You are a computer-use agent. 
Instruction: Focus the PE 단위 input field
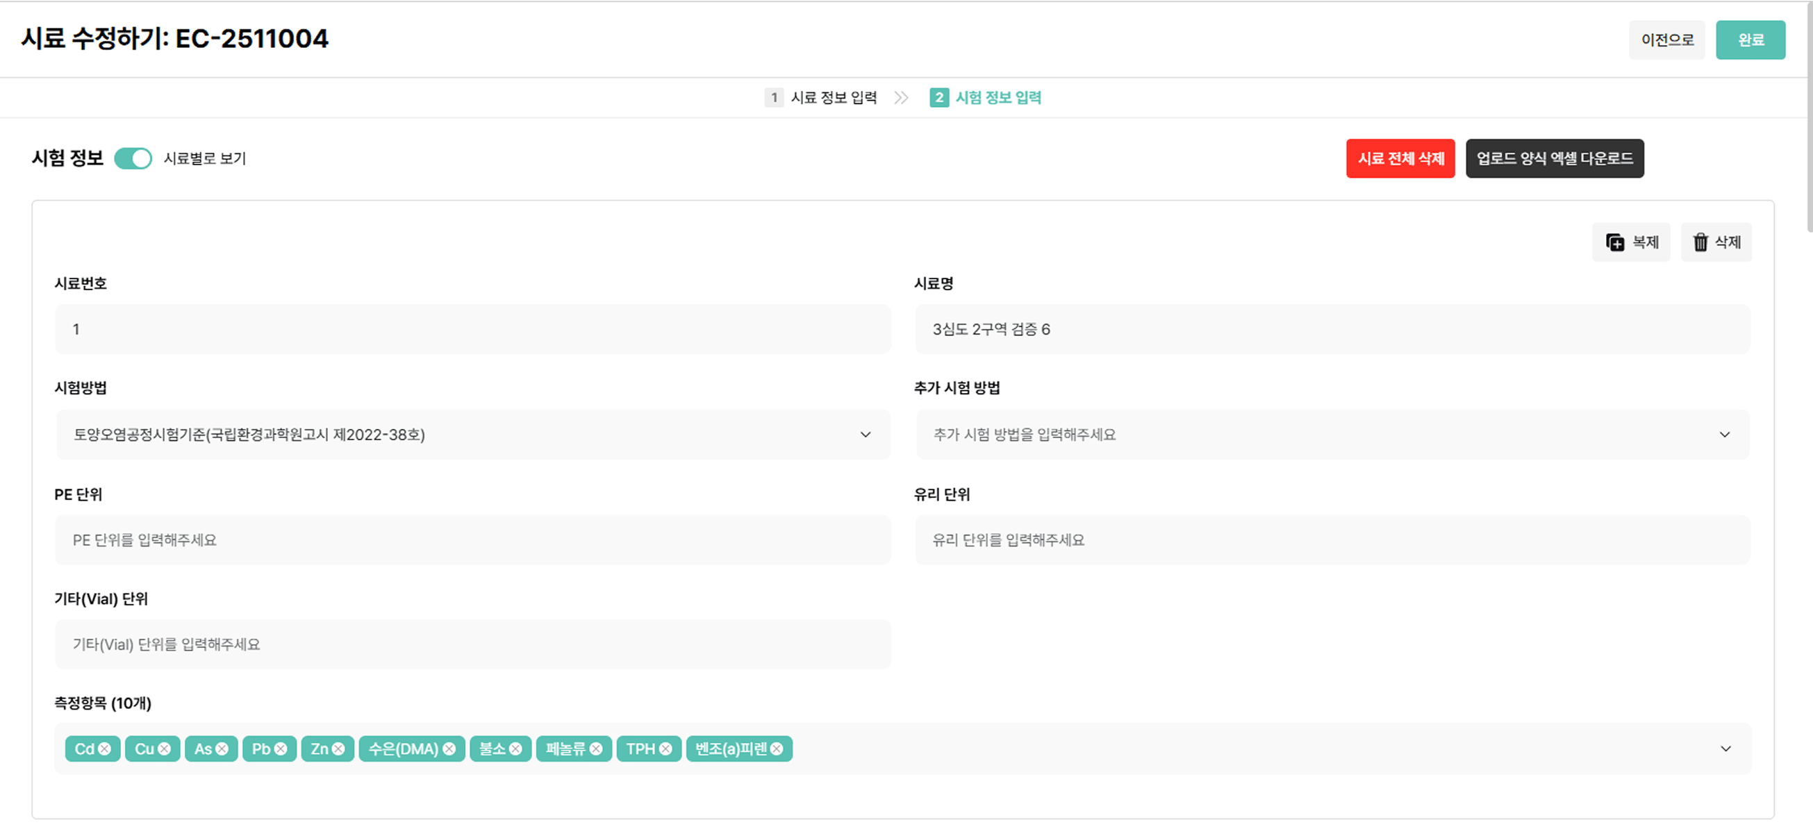(473, 540)
